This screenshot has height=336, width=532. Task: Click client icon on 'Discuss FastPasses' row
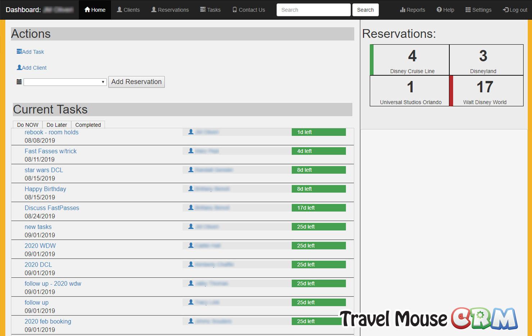191,208
